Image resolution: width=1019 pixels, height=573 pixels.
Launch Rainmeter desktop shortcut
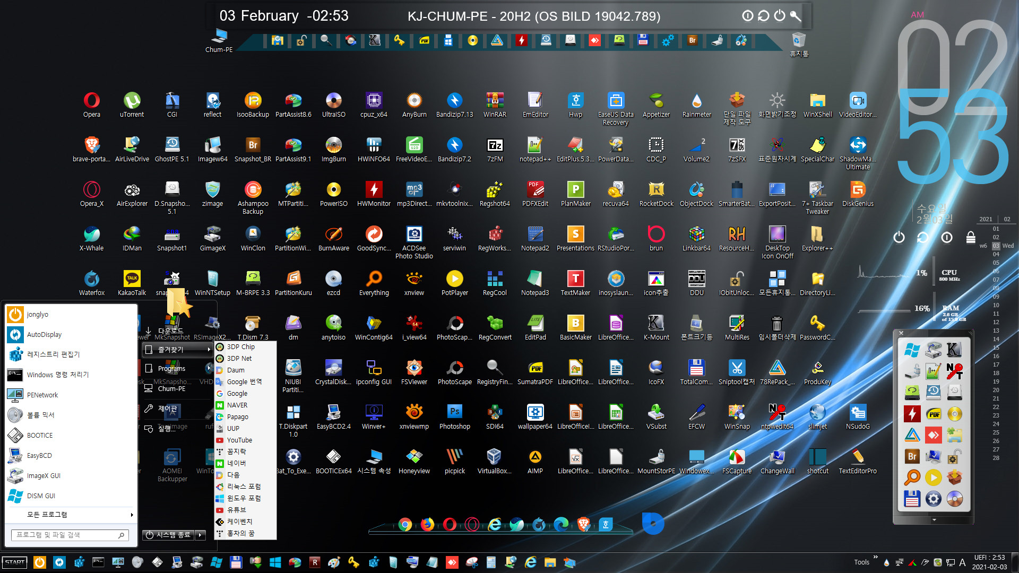[696, 105]
